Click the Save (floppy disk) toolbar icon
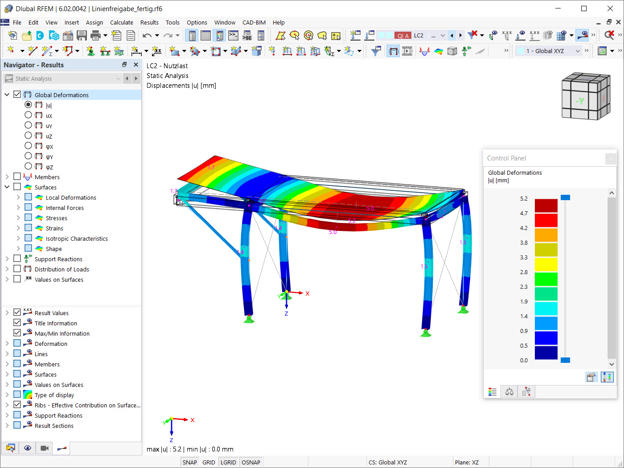 82,35
